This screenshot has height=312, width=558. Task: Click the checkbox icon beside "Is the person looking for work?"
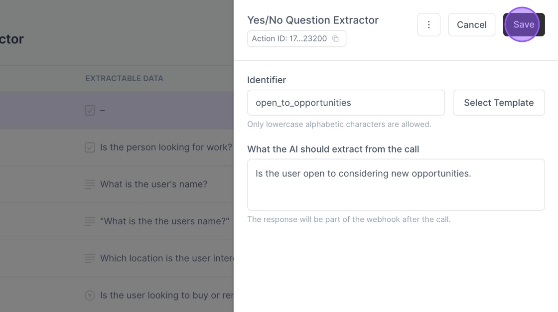point(90,148)
